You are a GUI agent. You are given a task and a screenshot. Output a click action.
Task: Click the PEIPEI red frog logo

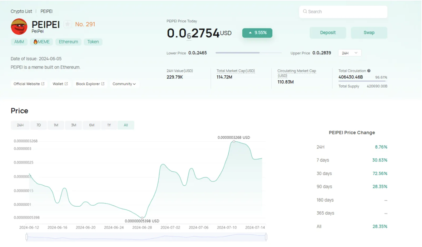(19, 27)
